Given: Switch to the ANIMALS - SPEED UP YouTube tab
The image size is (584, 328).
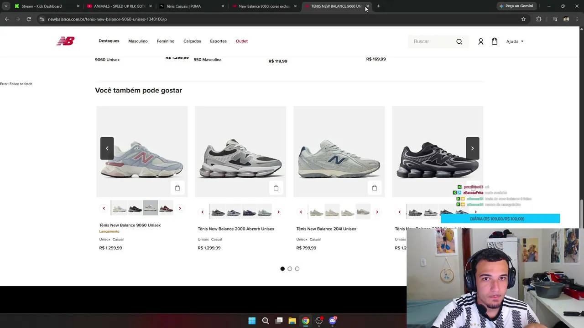Looking at the screenshot, I should (x=119, y=6).
